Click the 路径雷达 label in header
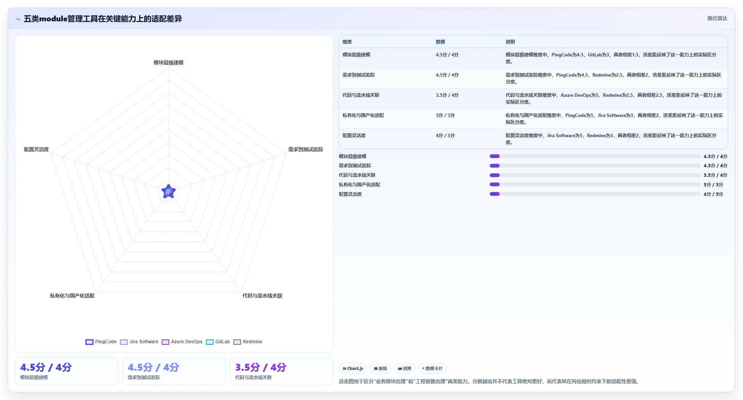Image resolution: width=743 pixels, height=400 pixels. pos(717,18)
